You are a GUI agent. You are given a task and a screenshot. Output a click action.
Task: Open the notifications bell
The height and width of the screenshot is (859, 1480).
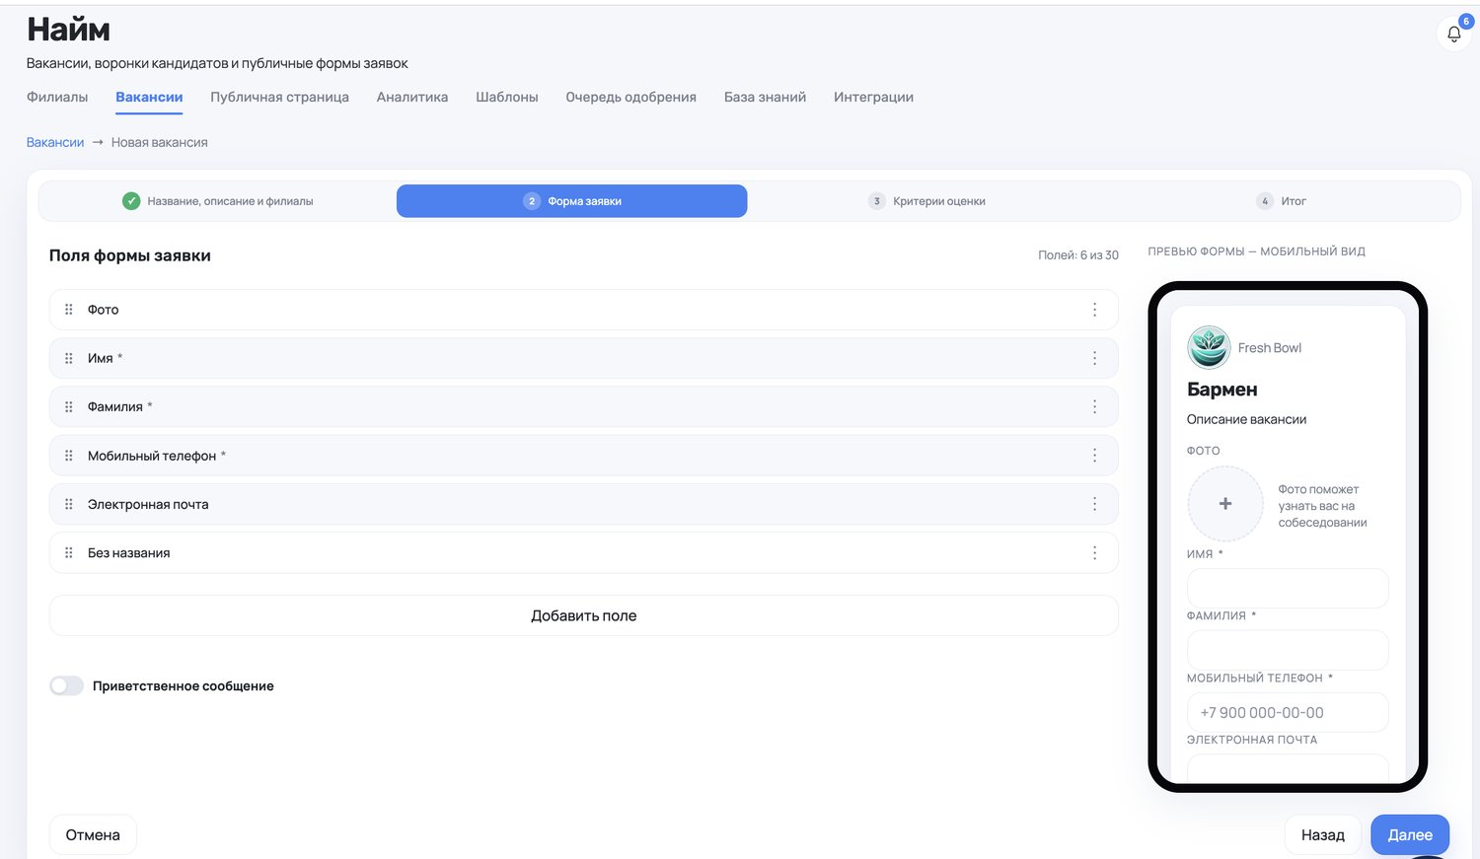pyautogui.click(x=1453, y=34)
